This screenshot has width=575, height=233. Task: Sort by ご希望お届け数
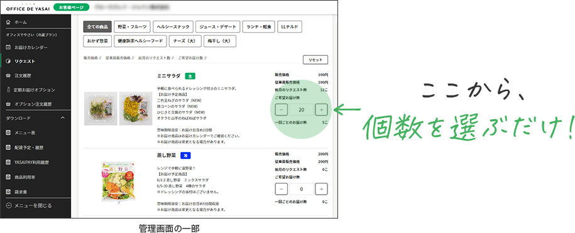[x=192, y=58]
